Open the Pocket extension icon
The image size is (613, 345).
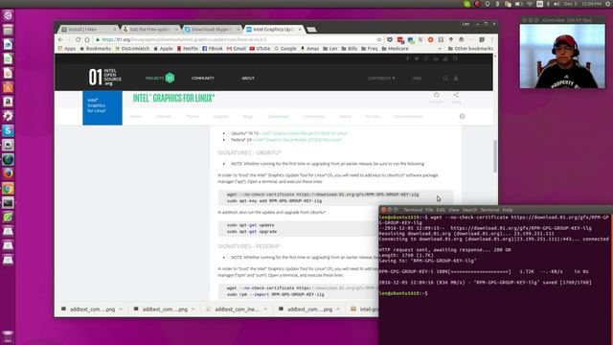point(390,39)
